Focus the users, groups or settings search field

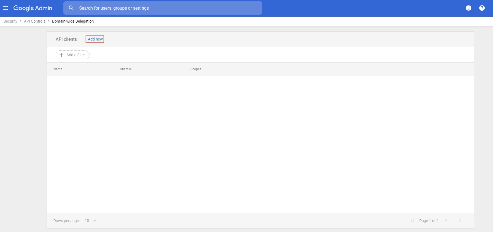tap(165, 8)
